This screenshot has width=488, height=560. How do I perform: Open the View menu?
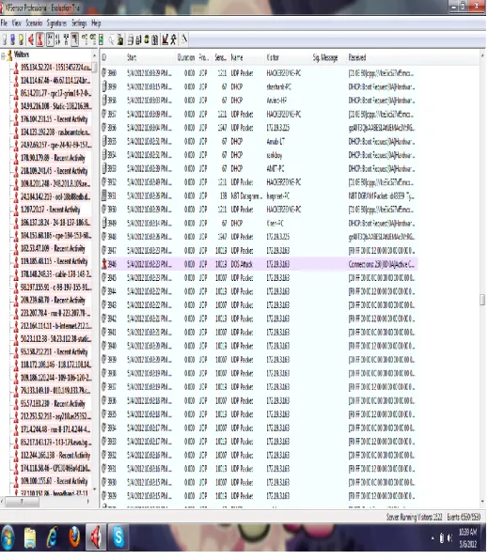16,23
